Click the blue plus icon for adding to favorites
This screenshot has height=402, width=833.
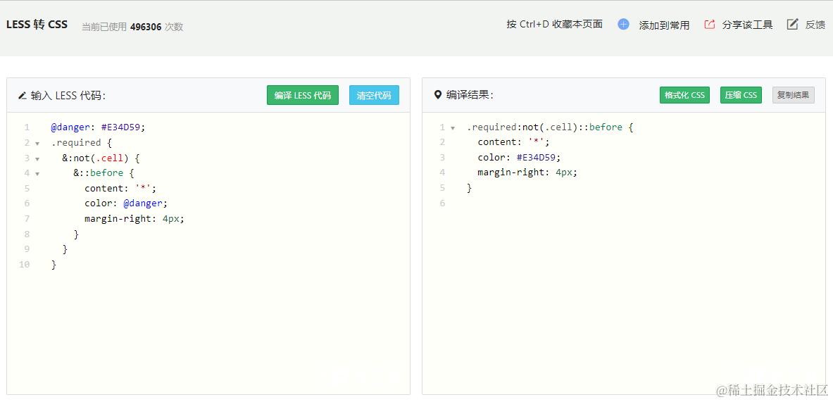pos(623,24)
